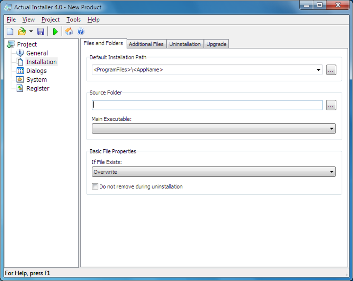Expand the Default Installation Path dropdown
This screenshot has width=353, height=281.
(318, 70)
